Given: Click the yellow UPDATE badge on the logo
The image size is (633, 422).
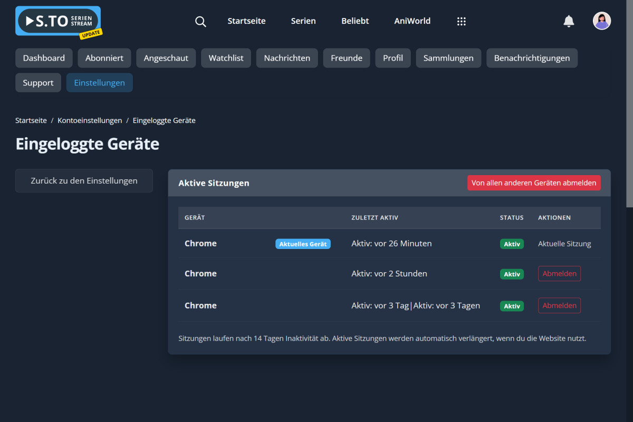Looking at the screenshot, I should pos(91,33).
